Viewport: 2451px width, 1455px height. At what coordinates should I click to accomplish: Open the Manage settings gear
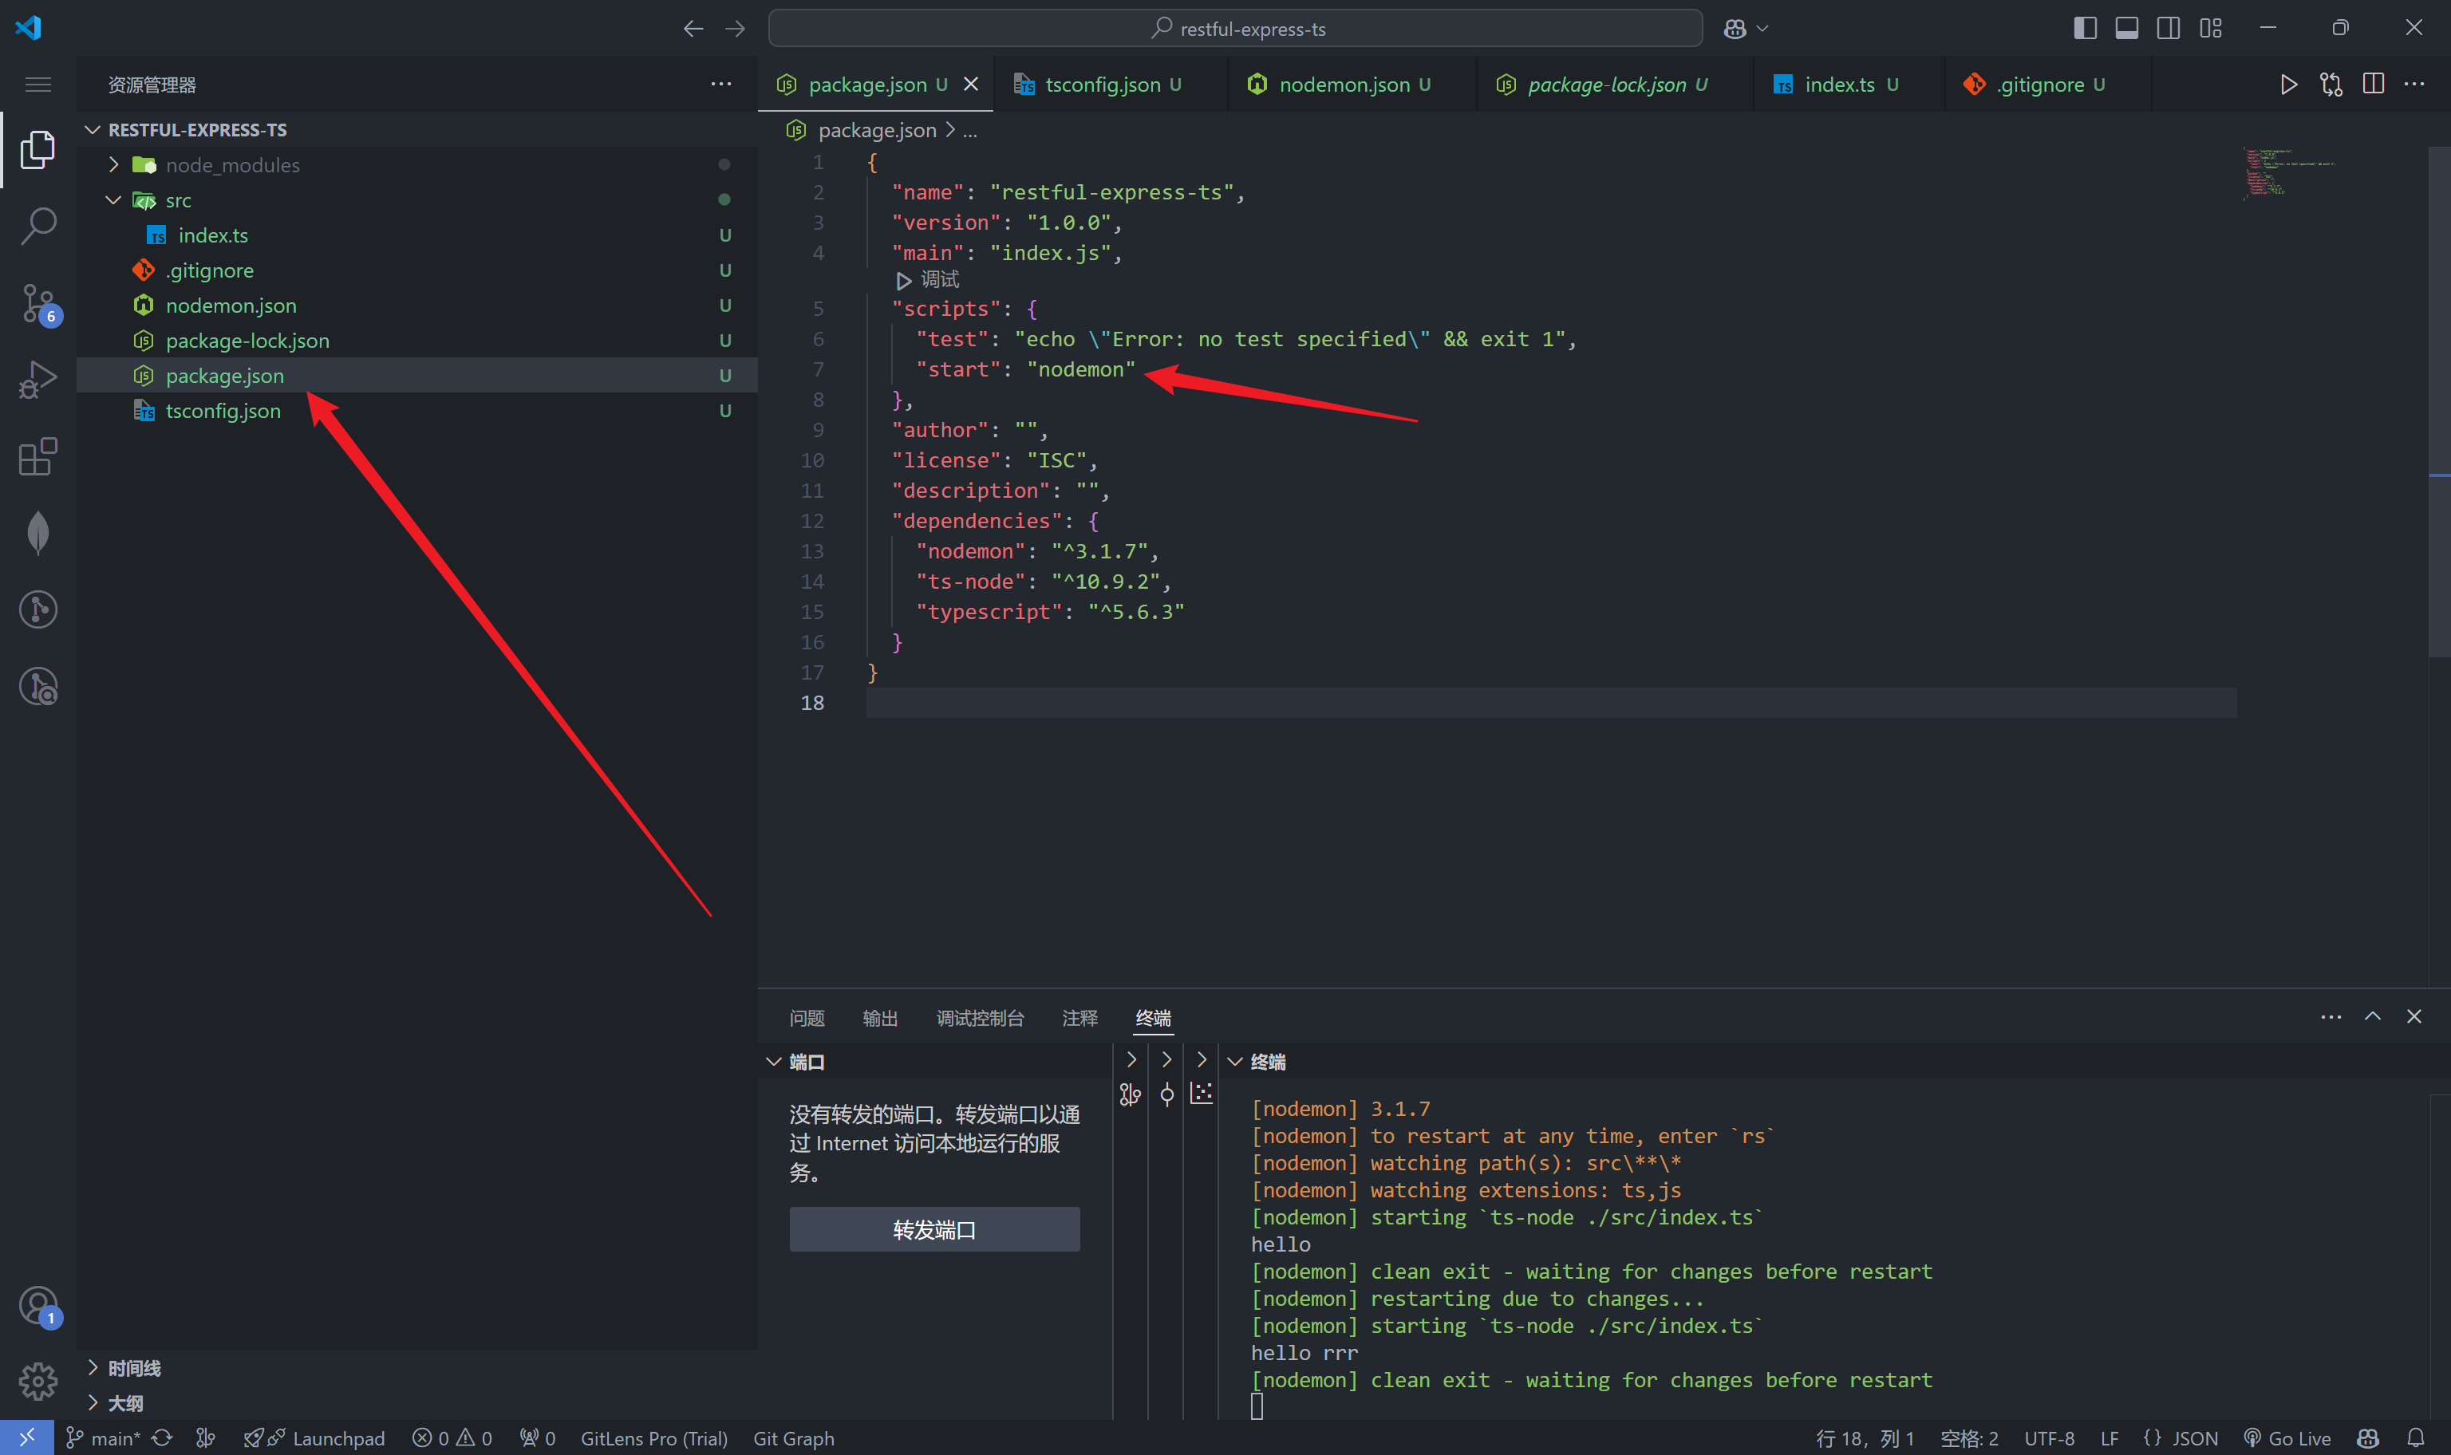click(38, 1381)
